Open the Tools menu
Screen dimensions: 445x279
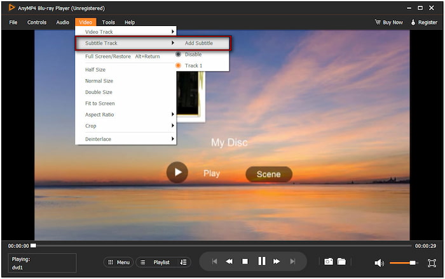tap(109, 22)
